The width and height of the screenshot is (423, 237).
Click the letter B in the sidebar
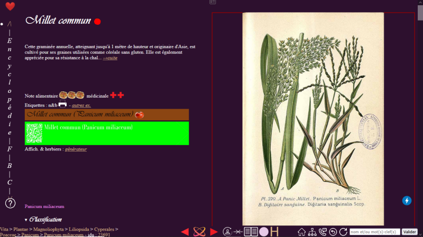point(10,166)
